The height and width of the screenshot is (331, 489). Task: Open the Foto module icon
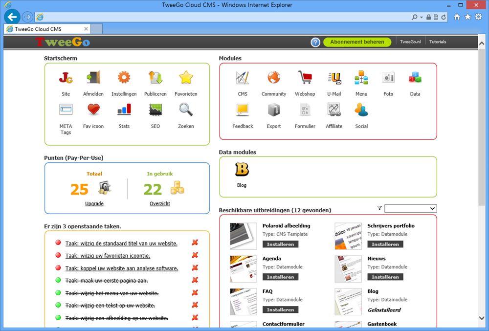(388, 78)
